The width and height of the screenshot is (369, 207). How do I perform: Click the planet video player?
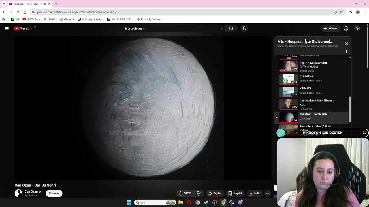click(x=143, y=108)
